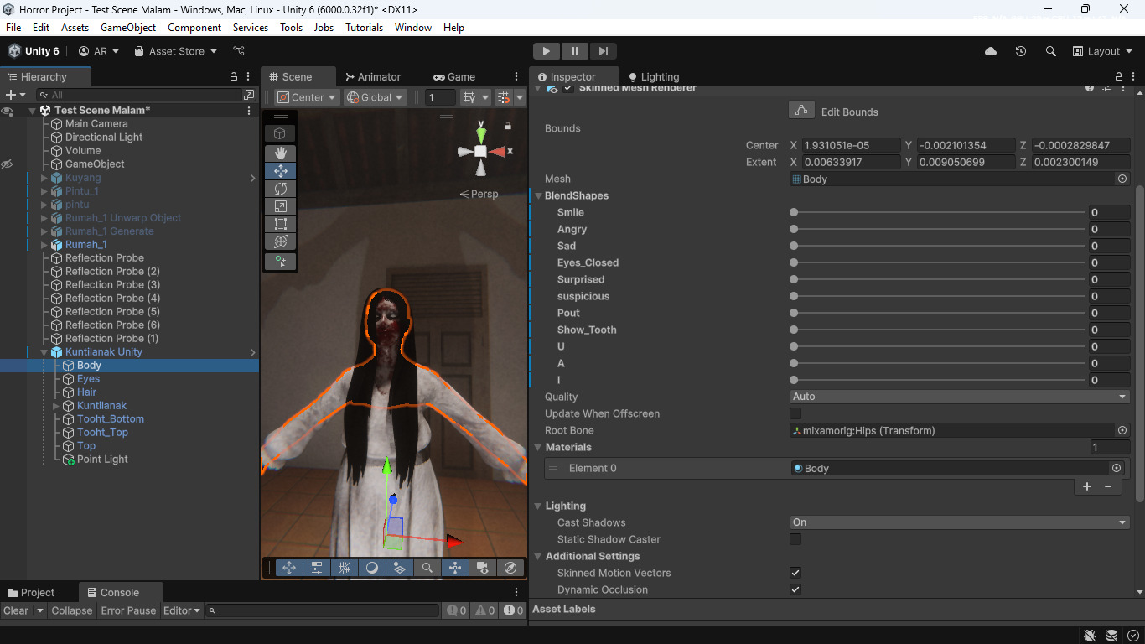The height and width of the screenshot is (644, 1145).
Task: Select the Hand view tool
Action: (x=280, y=153)
